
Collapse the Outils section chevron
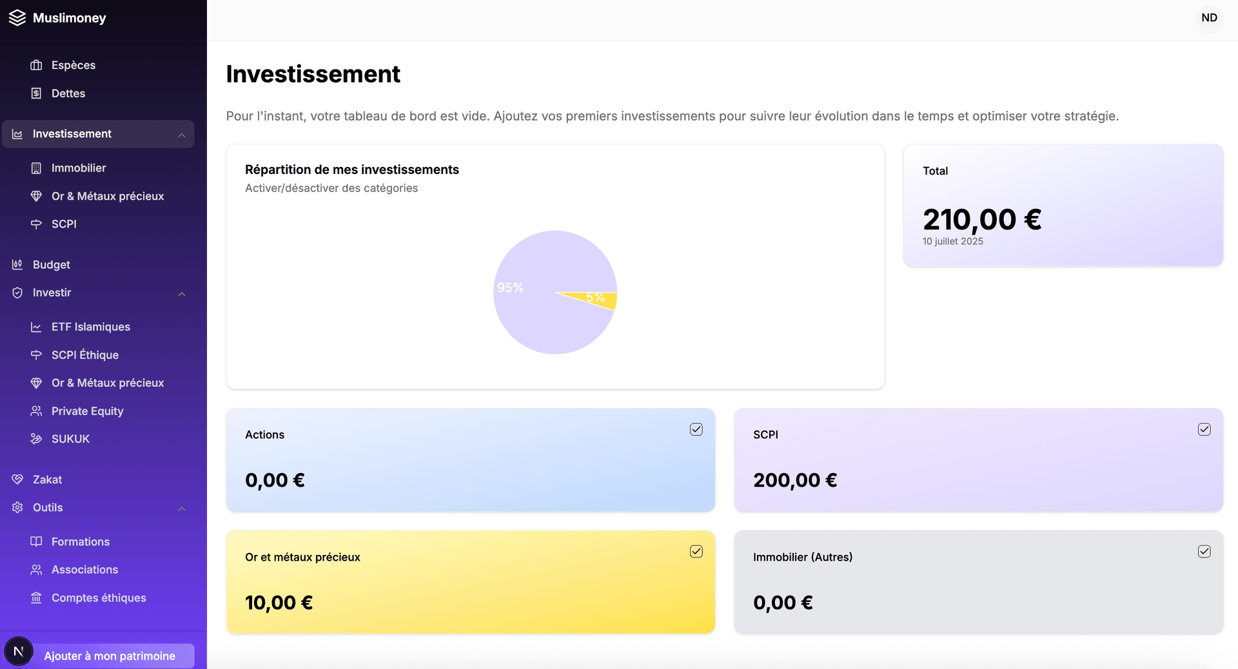coord(181,509)
